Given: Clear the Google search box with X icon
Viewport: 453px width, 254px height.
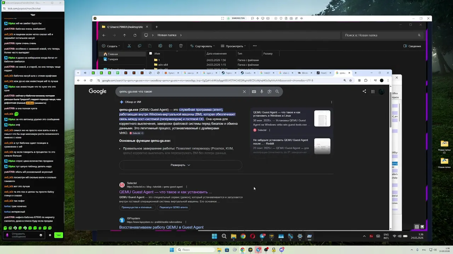Looking at the screenshot, I should click(244, 91).
